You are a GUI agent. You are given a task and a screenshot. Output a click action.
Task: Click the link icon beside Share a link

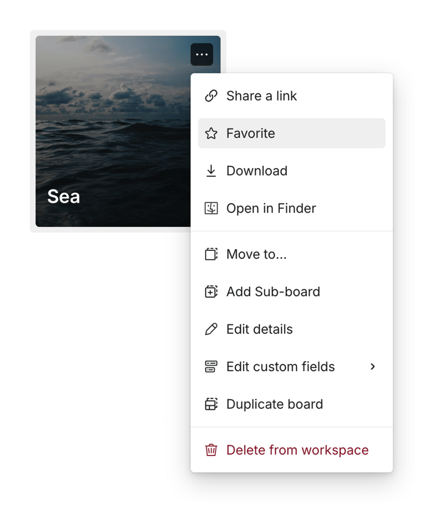coord(211,96)
